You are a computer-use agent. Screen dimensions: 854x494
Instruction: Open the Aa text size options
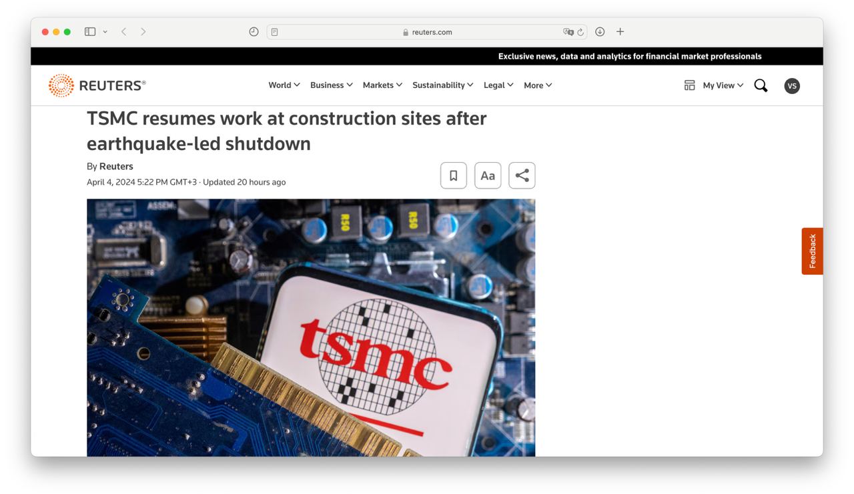[488, 175]
